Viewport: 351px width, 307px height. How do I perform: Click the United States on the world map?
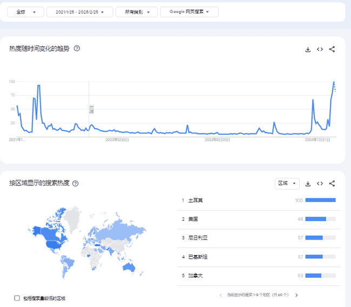coord(55,244)
